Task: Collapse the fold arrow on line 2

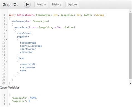Action: 6,18
